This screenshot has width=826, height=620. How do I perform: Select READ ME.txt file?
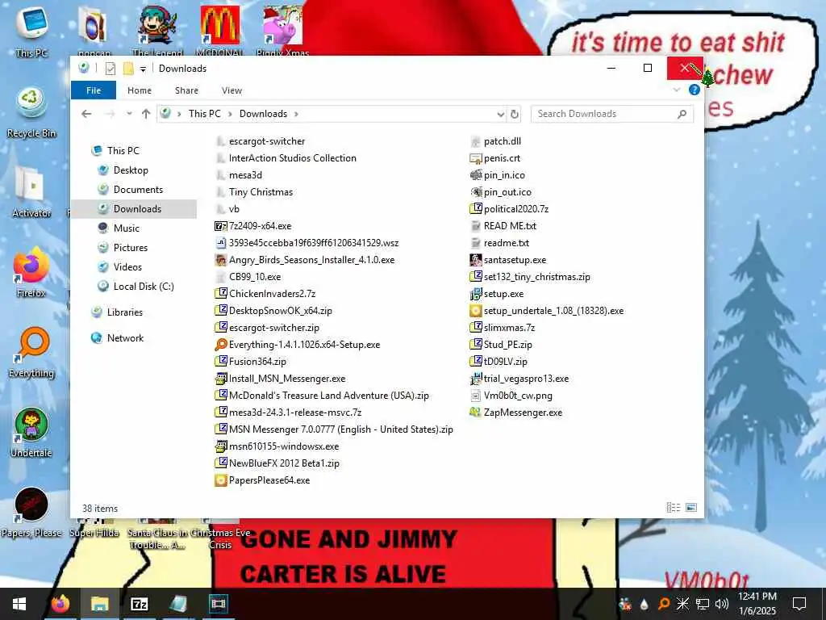click(x=503, y=226)
